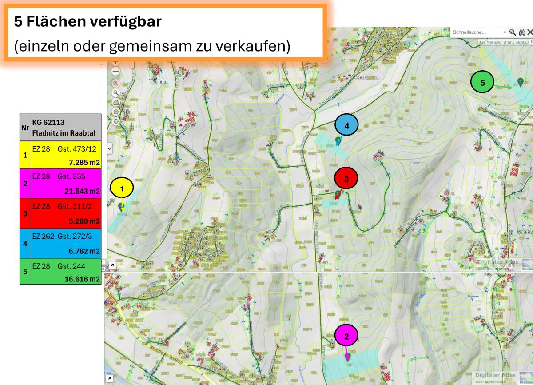Select the location pin measurement tool

(115, 83)
